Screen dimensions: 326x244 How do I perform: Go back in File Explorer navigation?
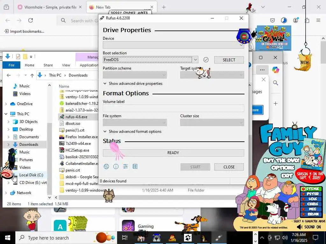(9, 75)
